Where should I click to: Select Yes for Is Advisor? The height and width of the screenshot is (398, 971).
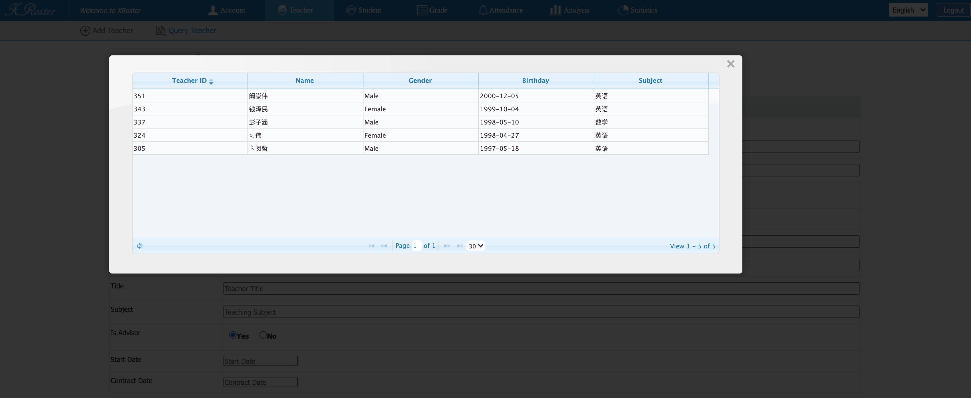[233, 335]
